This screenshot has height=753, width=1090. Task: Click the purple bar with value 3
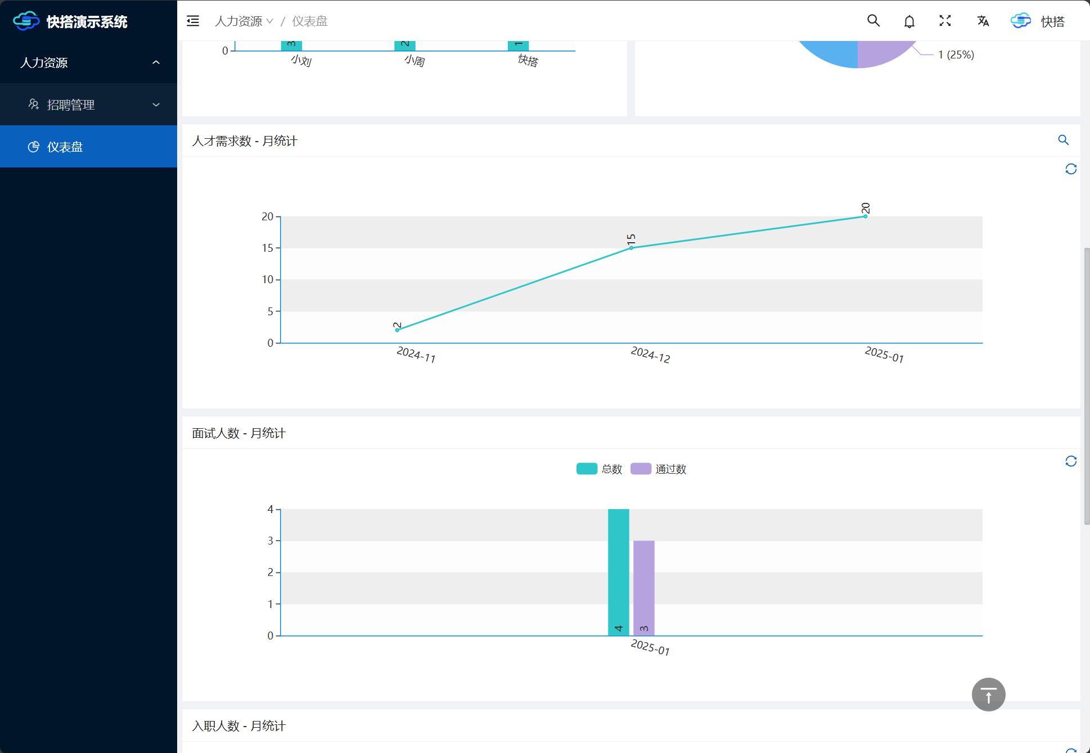pos(644,588)
